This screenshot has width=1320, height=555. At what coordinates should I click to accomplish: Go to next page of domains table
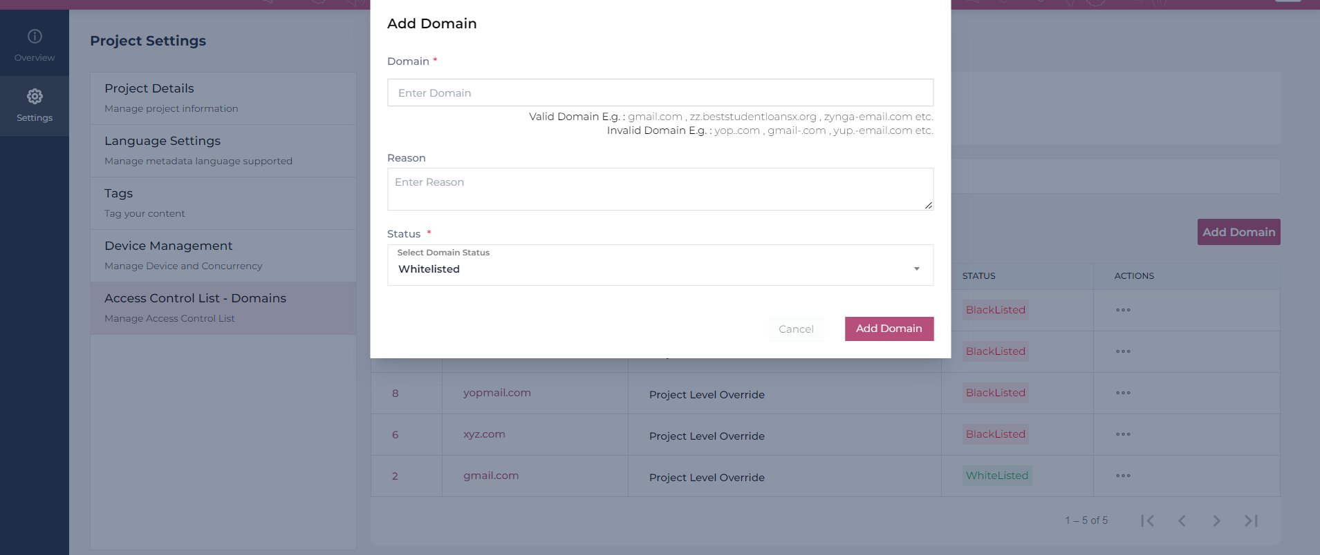tap(1216, 520)
